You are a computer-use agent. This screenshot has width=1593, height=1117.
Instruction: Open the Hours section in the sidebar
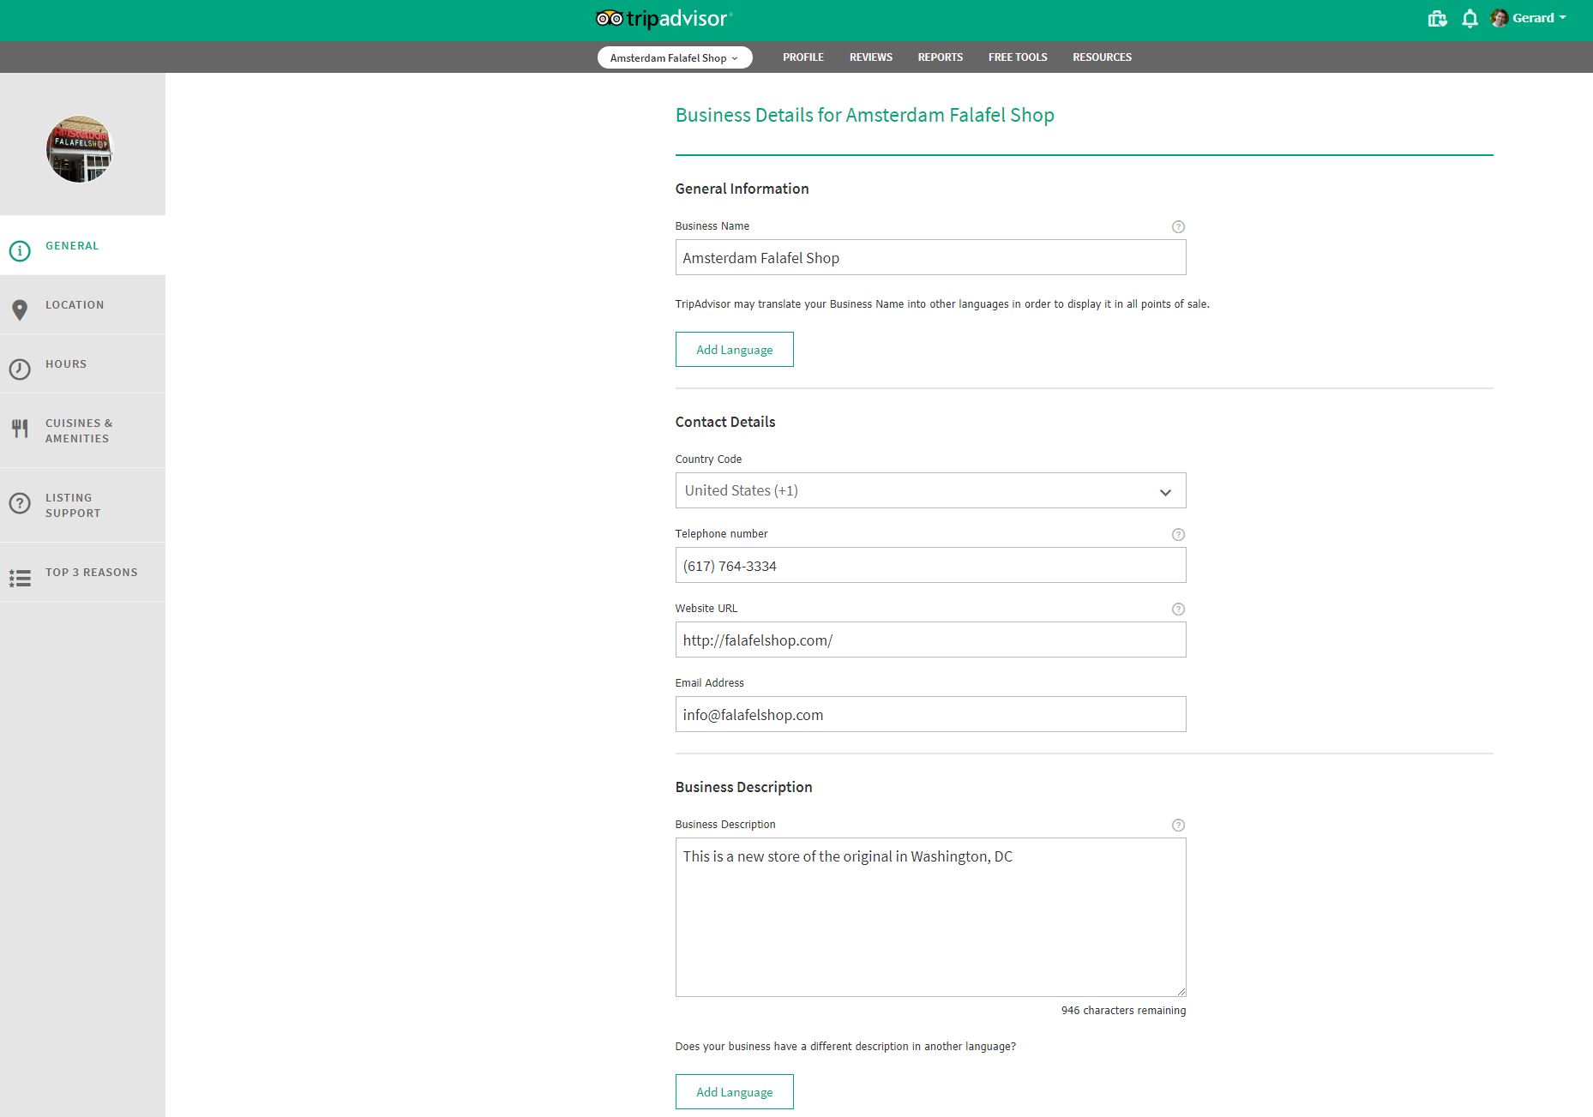pyautogui.click(x=66, y=364)
